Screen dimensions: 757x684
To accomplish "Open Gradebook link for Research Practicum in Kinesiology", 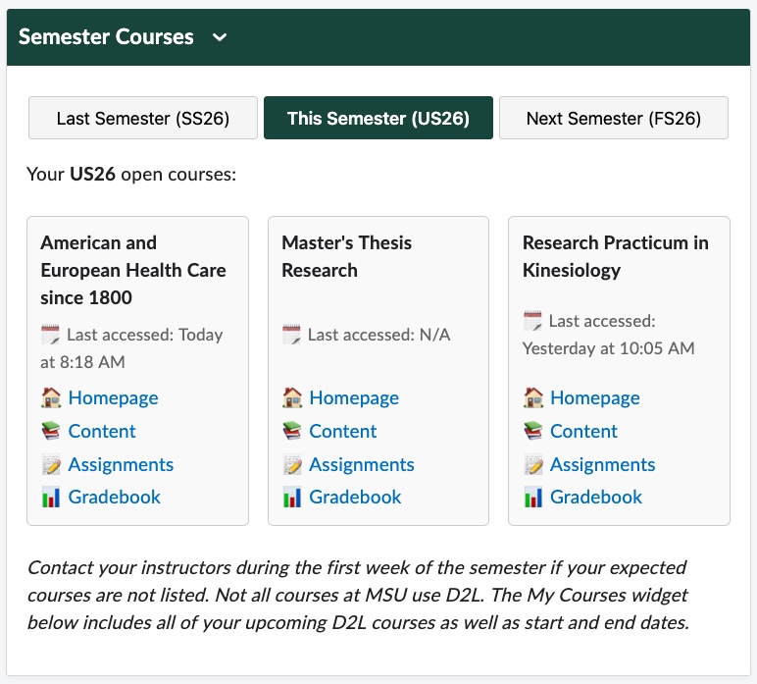I will pyautogui.click(x=596, y=498).
